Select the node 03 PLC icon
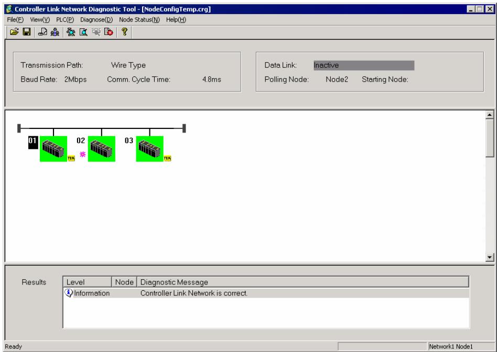This screenshot has width=497, height=352. (x=149, y=149)
